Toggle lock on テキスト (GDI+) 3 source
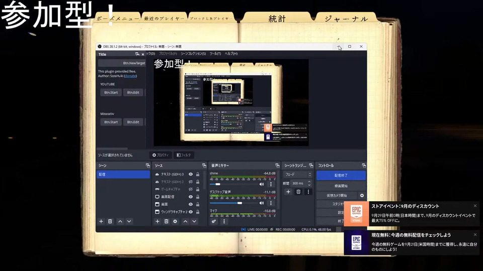The image size is (483, 271). pyautogui.click(x=198, y=174)
